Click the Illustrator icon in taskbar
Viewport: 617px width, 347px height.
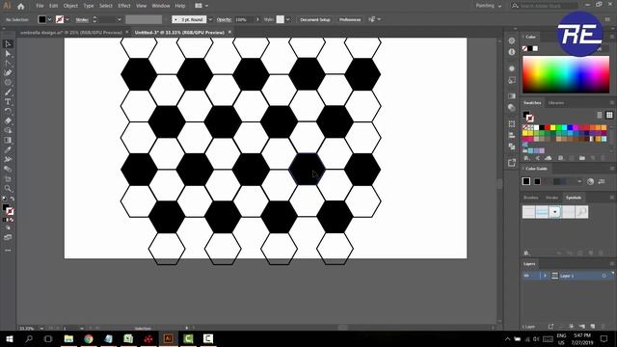point(168,338)
